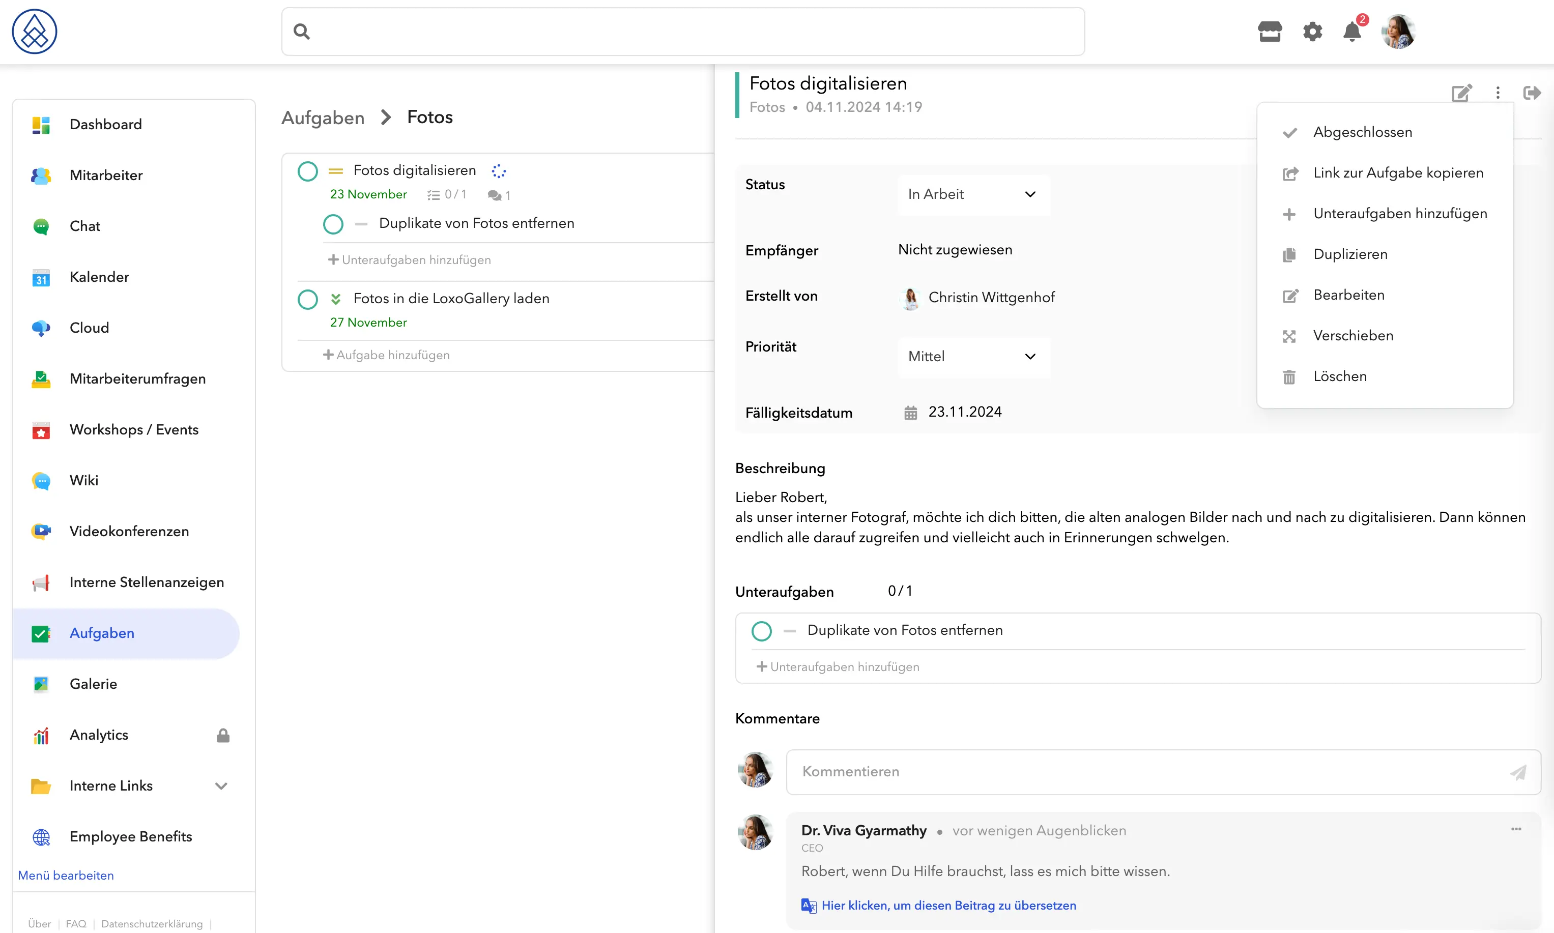Screen dimensions: 1554x933
Task: Click the 'Menü bearbeiten' link
Action: (x=66, y=876)
